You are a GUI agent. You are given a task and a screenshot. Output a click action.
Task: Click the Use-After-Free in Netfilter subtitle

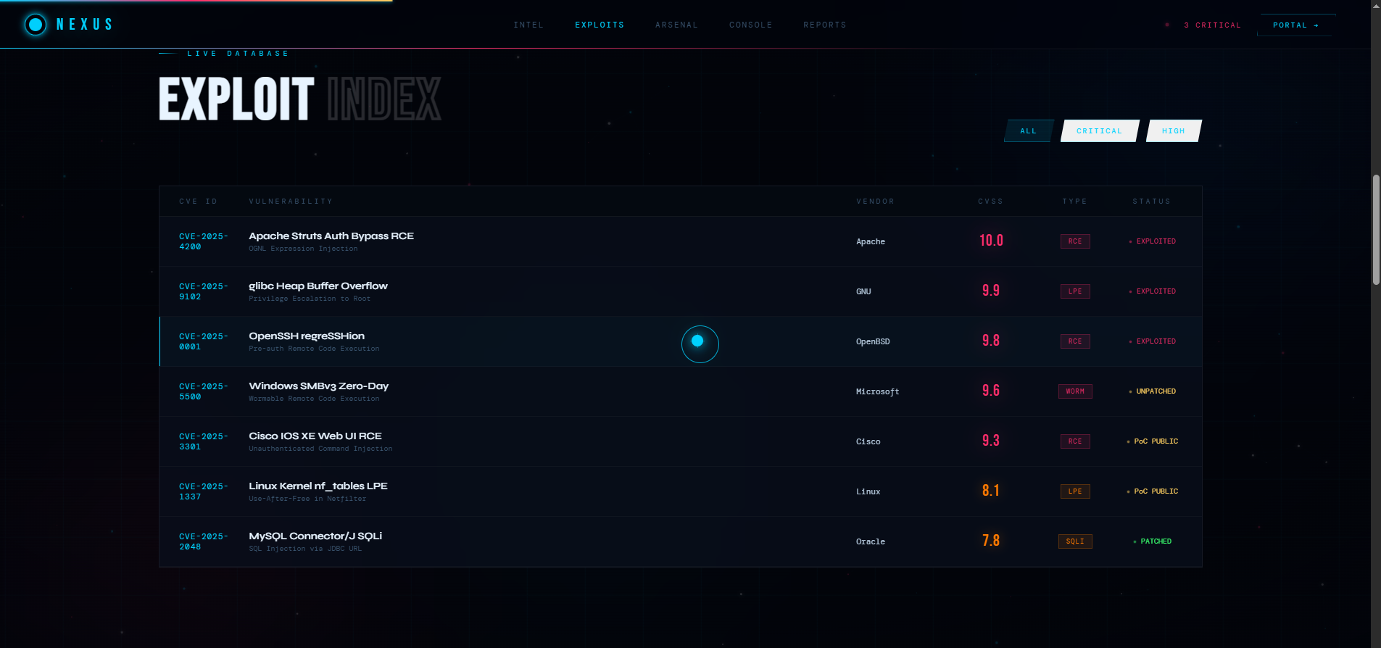(307, 499)
